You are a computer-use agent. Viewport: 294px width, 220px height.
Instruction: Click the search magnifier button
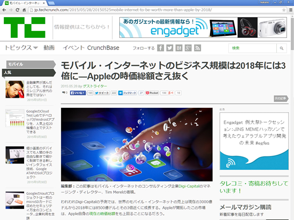[x=282, y=48]
